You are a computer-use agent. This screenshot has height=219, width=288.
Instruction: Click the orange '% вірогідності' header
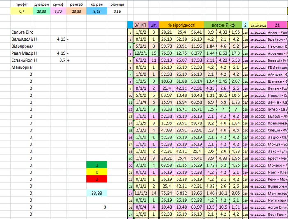181,25
